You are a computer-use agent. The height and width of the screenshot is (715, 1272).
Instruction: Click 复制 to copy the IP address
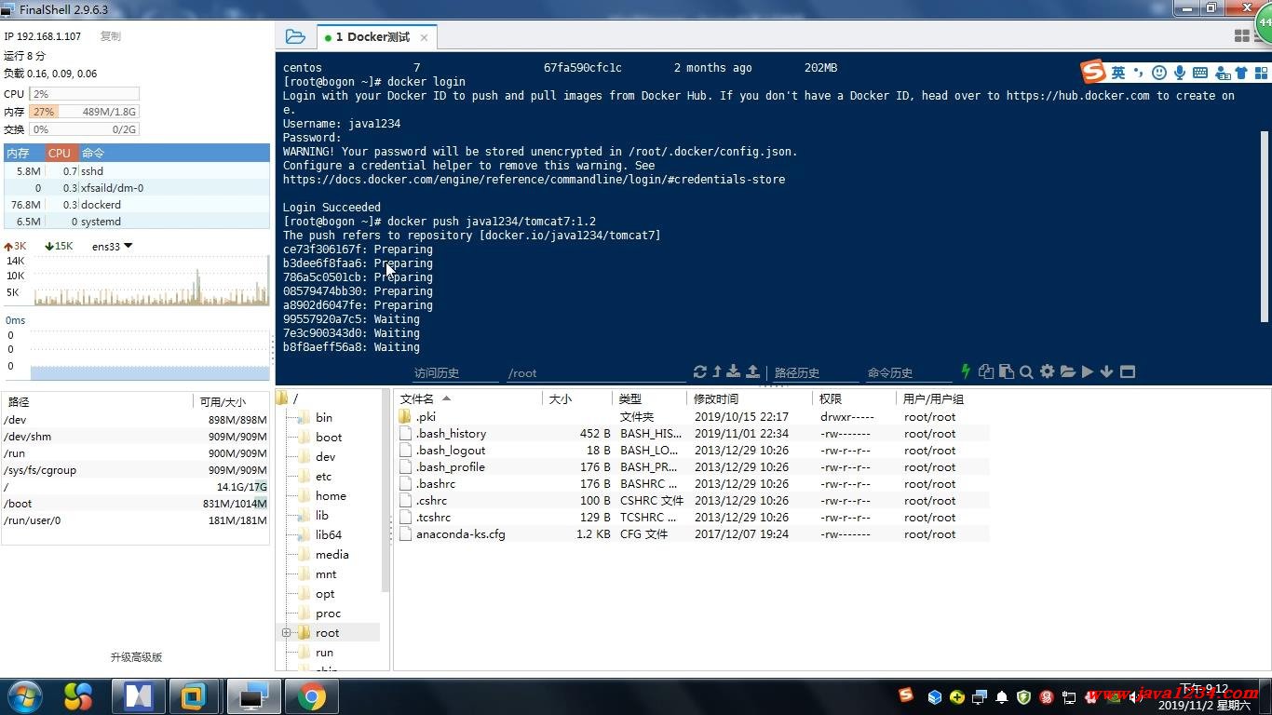[110, 36]
